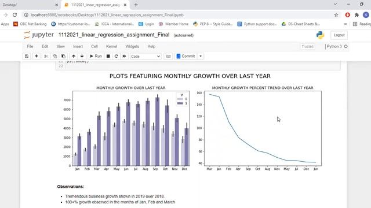The height and width of the screenshot is (208, 371).
Task: Open the Extensions puzzle icon
Action: point(357,15)
